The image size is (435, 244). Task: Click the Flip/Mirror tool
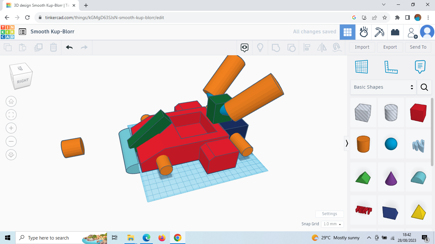pos(322,47)
